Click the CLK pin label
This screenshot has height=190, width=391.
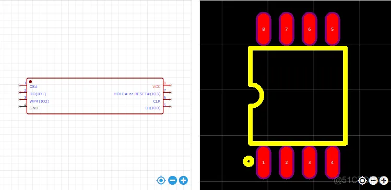(157, 101)
